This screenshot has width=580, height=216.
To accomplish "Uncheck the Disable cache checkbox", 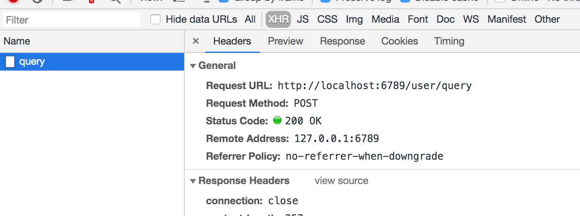I will click(405, 1).
